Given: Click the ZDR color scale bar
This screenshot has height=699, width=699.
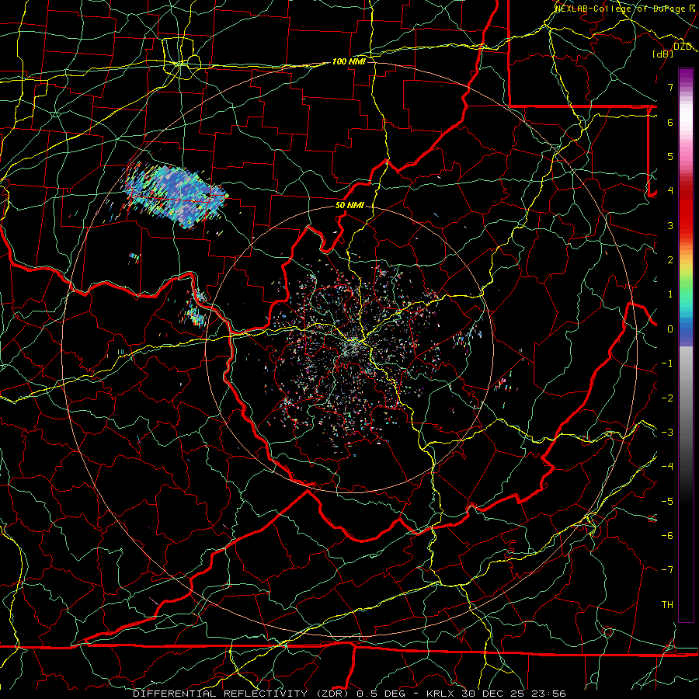Looking at the screenshot, I should coord(686,345).
